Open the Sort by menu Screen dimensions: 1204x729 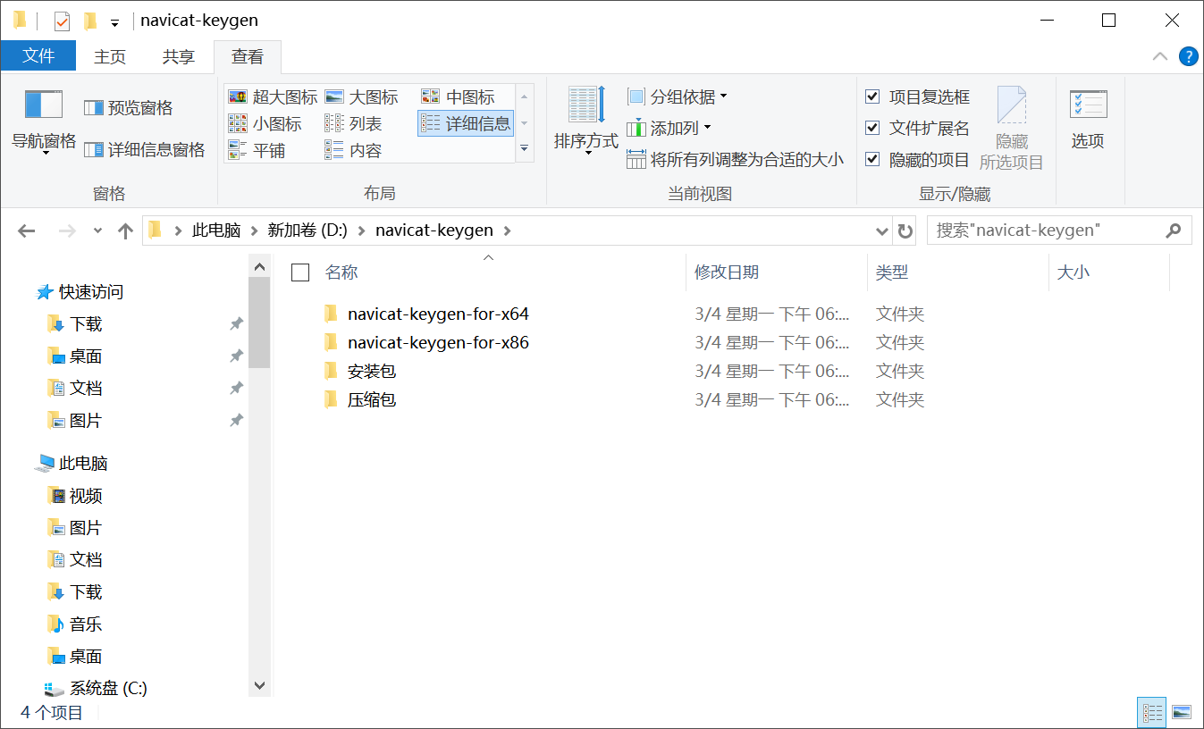coord(586,121)
